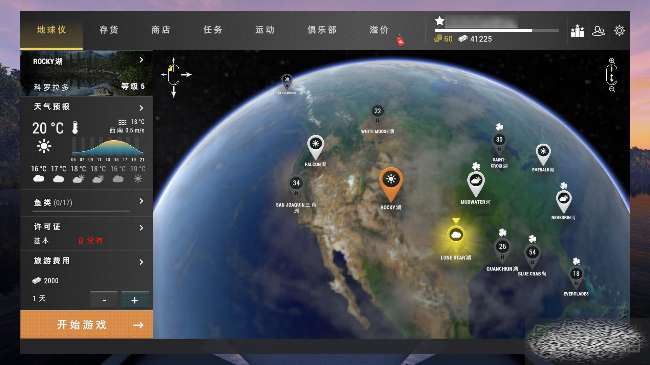Select locked Everglades pin 18

[576, 278]
